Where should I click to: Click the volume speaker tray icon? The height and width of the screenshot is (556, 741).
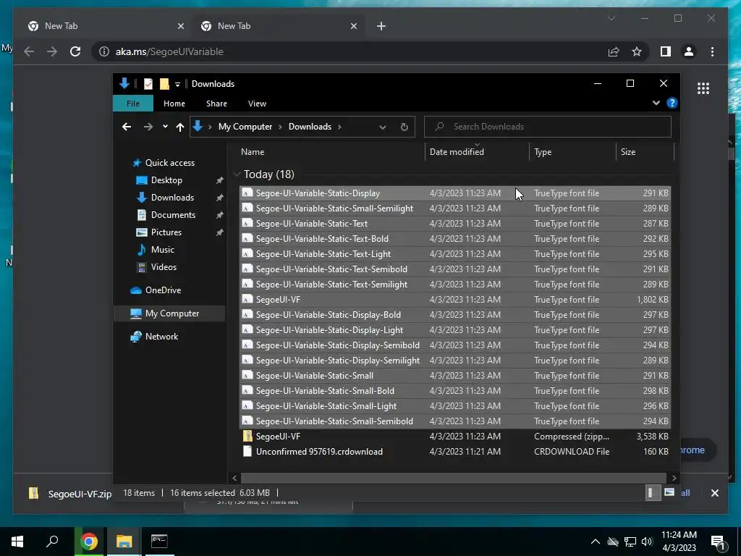pyautogui.click(x=647, y=542)
